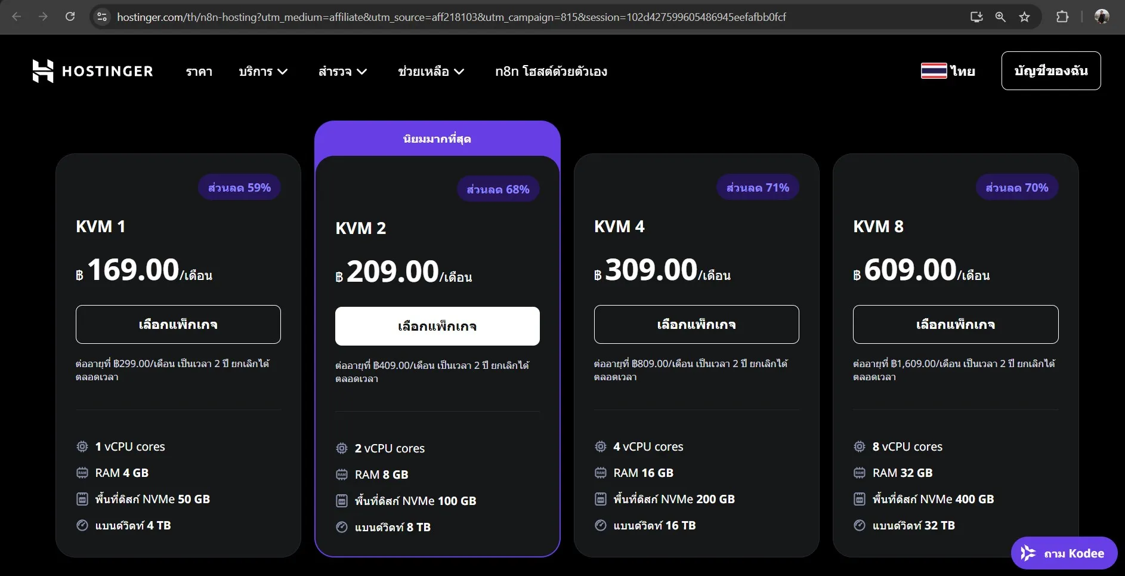Expand the บริการ dropdown menu

tap(263, 71)
